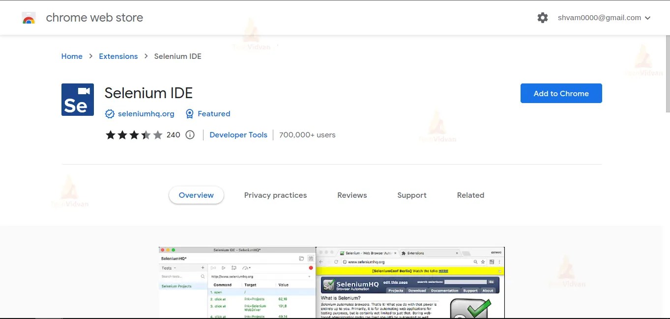Image resolution: width=670 pixels, height=319 pixels.
Task: Open the Developer Tools category link
Action: (x=238, y=135)
